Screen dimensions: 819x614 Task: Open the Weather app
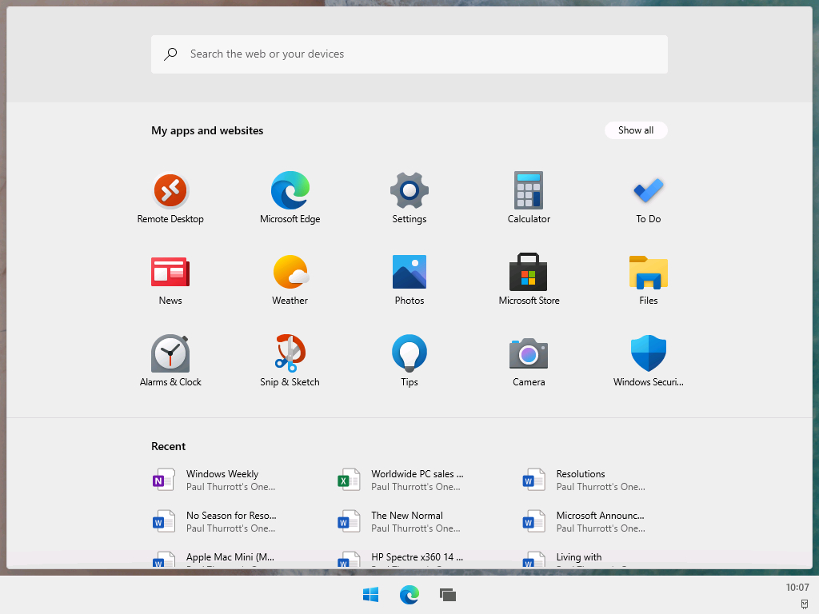point(290,279)
